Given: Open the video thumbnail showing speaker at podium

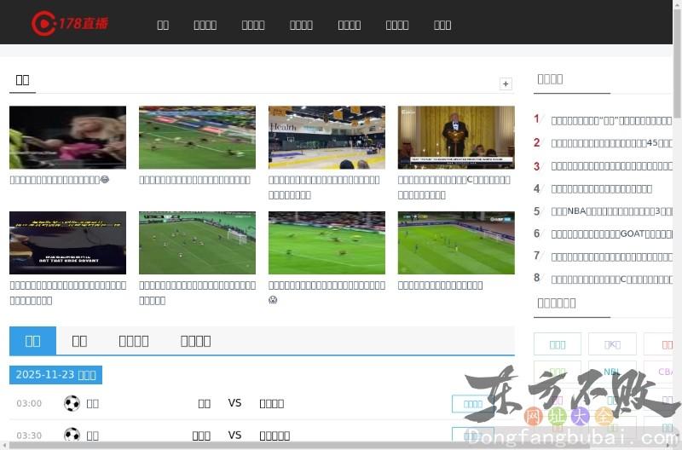Looking at the screenshot, I should tap(456, 137).
